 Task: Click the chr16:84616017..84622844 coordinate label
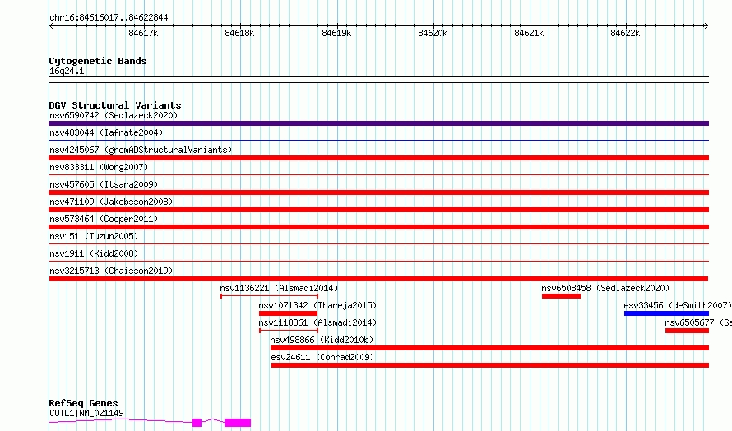pyautogui.click(x=109, y=18)
